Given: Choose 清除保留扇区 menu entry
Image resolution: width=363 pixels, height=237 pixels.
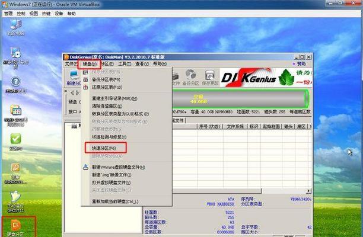Looking at the screenshot, I should click(x=126, y=106).
